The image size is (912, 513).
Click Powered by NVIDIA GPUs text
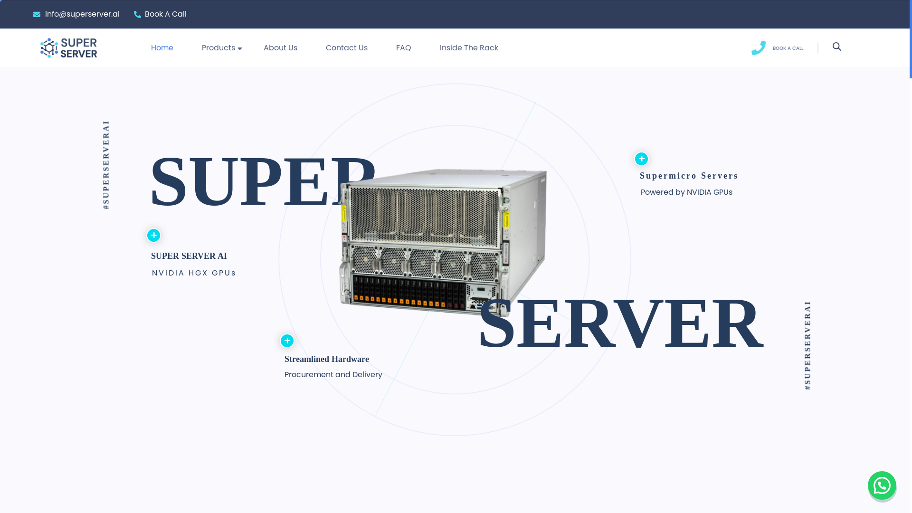(686, 192)
